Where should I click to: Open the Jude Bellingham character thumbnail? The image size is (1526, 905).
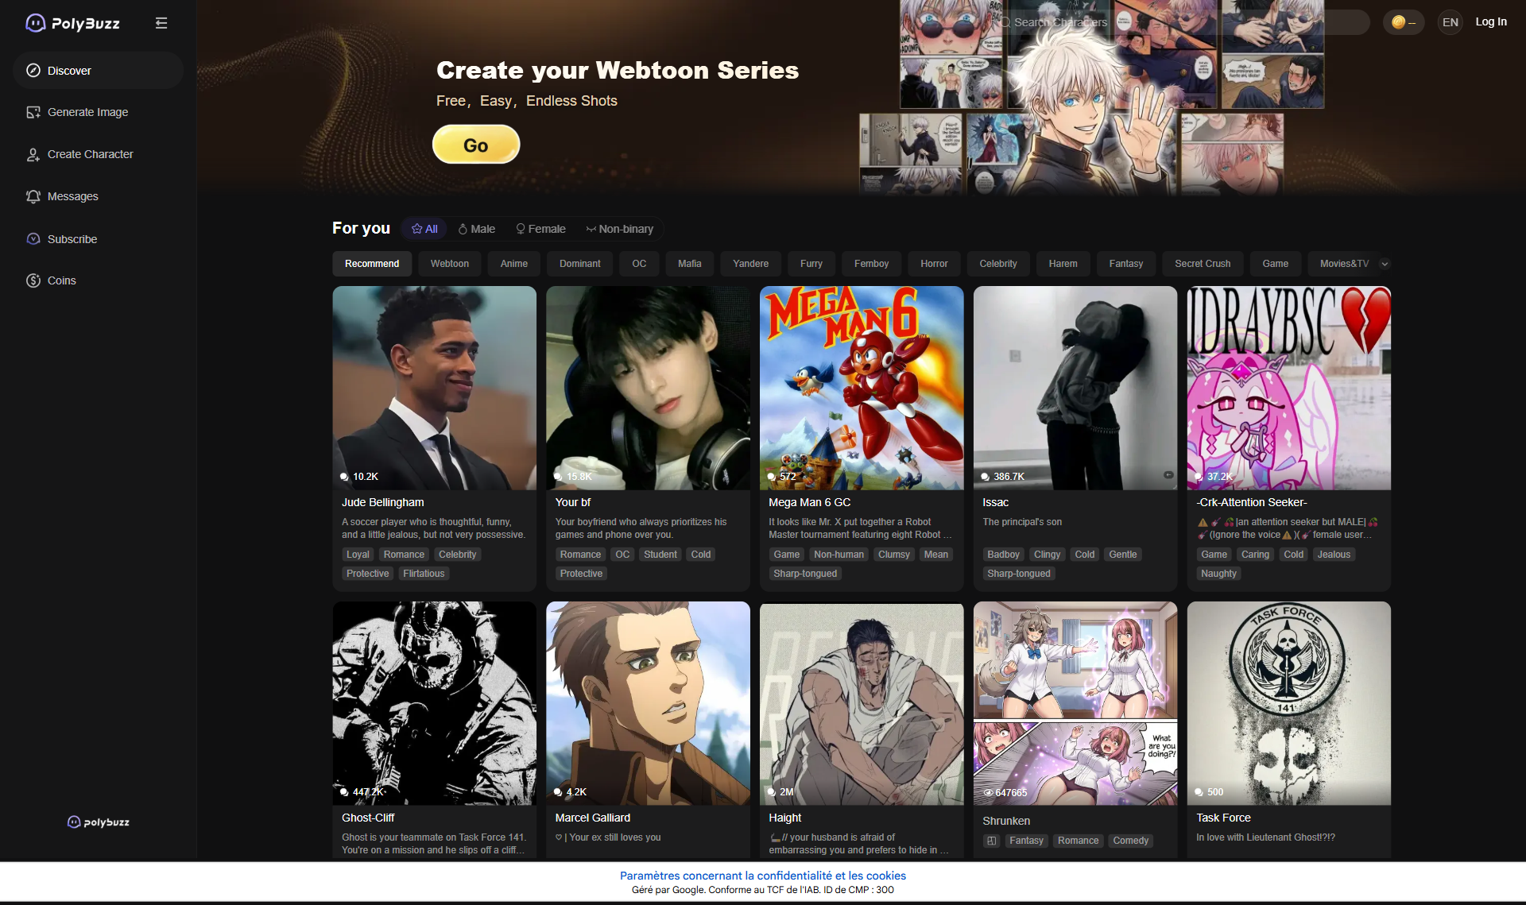(434, 388)
